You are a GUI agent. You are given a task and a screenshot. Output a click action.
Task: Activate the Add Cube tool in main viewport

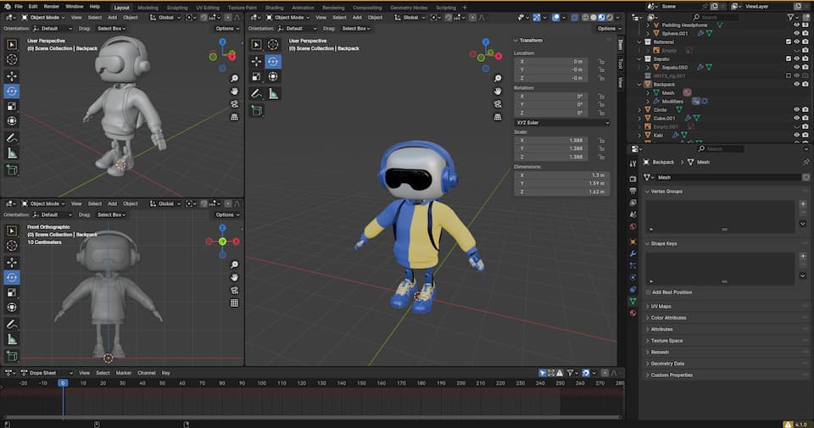257,110
